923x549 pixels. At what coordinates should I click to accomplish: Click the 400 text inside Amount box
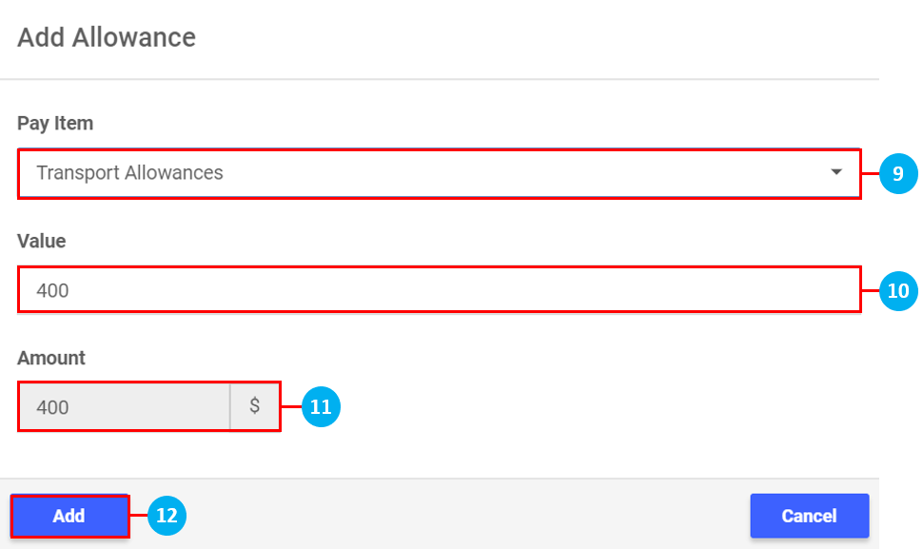coord(52,407)
